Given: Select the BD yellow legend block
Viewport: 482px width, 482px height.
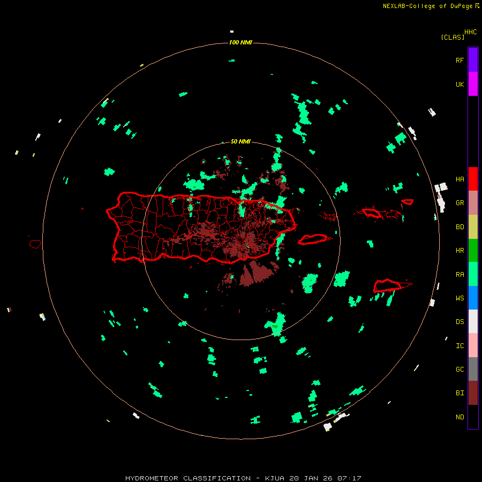Looking at the screenshot, I should (473, 227).
